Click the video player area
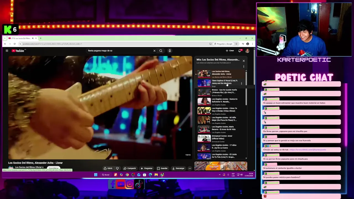Image resolution: width=354 pixels, height=199 pixels. (x=100, y=108)
